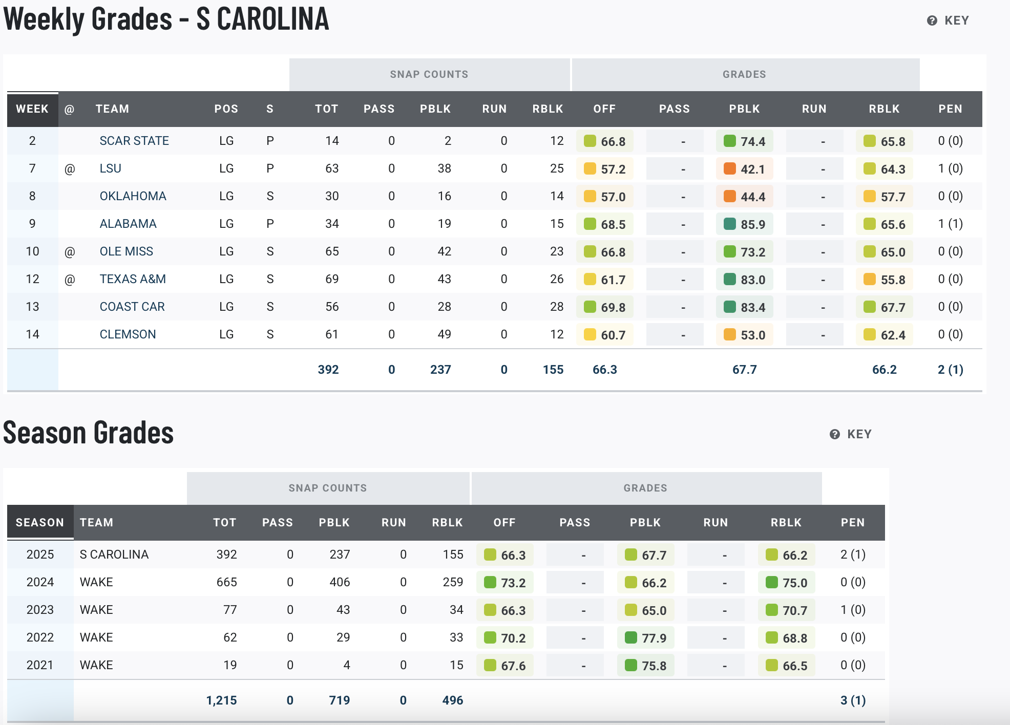The image size is (1010, 725).
Task: Sort weekly grades by OFF column header
Action: (x=604, y=109)
